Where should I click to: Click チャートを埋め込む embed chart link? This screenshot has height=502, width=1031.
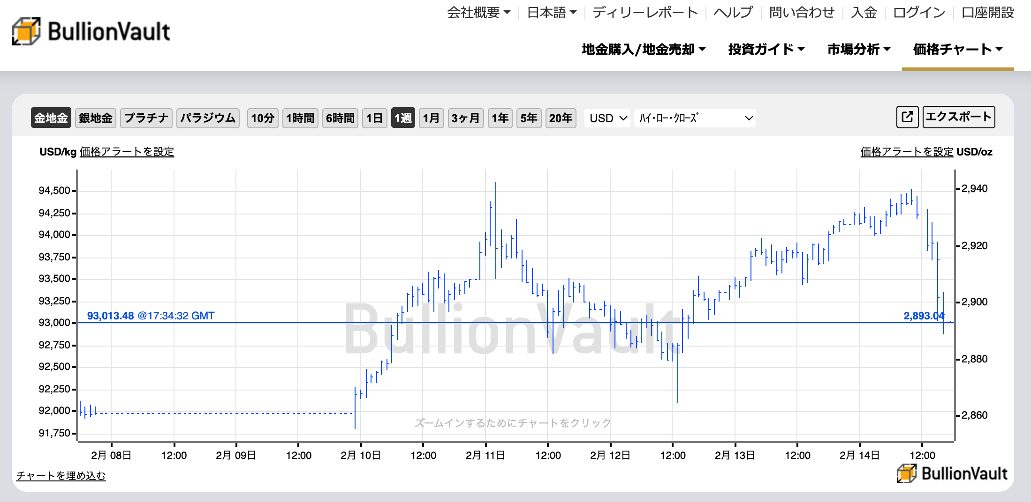click(61, 476)
